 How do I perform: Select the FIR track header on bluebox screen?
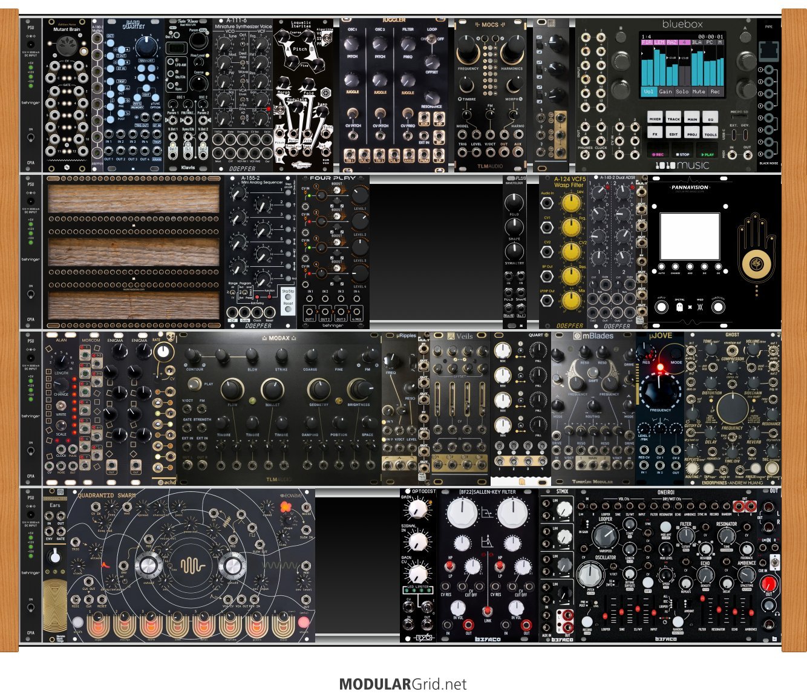[647, 43]
